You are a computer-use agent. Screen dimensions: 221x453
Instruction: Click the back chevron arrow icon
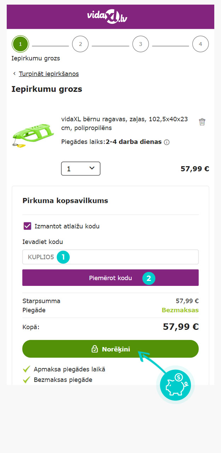14,74
